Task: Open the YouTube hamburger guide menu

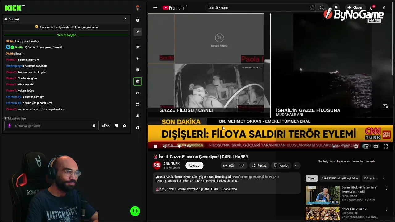Action: [x=155, y=8]
